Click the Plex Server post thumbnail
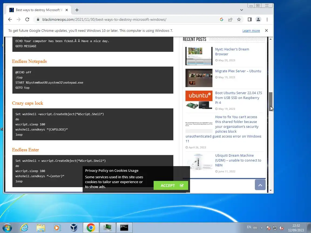This screenshot has height=233, width=311. click(199, 78)
